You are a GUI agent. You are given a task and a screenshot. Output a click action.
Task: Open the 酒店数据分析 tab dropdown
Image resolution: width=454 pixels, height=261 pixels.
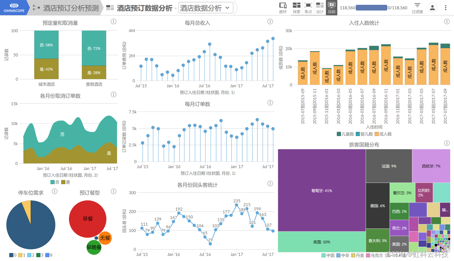pyautogui.click(x=206, y=8)
